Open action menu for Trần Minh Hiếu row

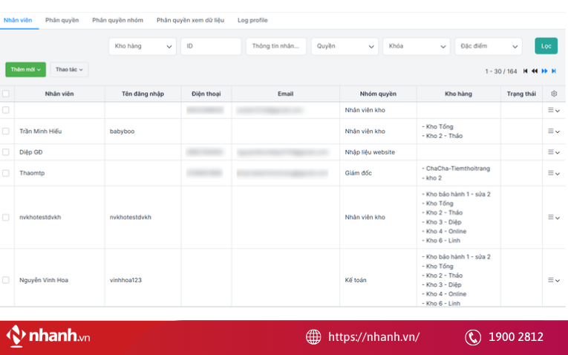(553, 131)
